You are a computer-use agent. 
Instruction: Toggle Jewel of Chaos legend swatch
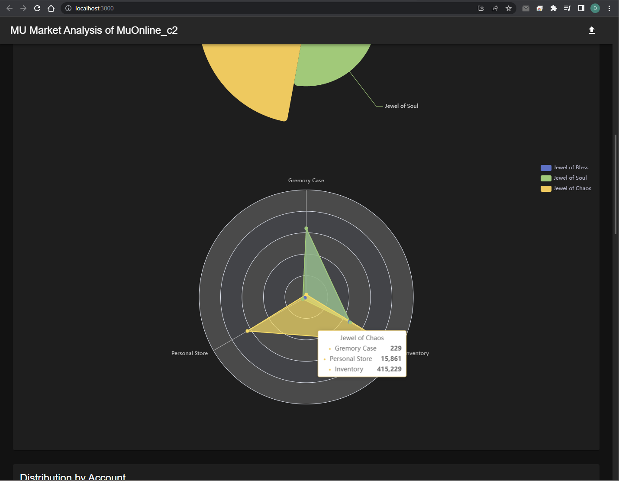tap(546, 188)
